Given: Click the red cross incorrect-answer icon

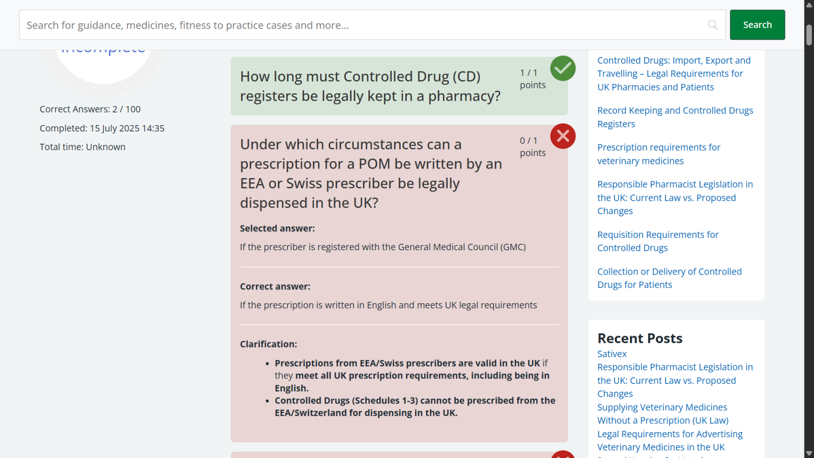Looking at the screenshot, I should click(x=562, y=136).
